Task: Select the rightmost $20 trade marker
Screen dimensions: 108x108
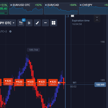Action: point(53,83)
